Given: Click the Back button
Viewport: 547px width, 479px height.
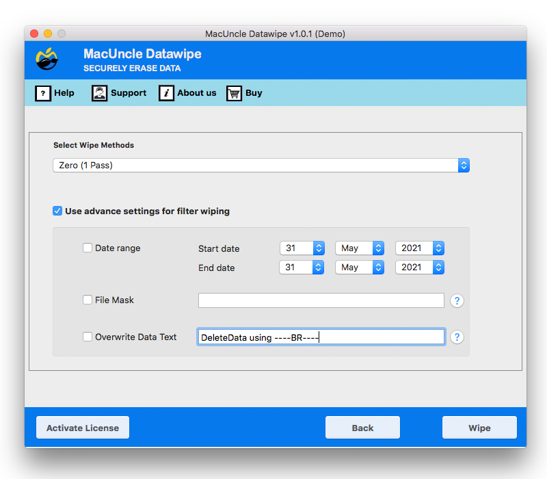Looking at the screenshot, I should click(362, 427).
